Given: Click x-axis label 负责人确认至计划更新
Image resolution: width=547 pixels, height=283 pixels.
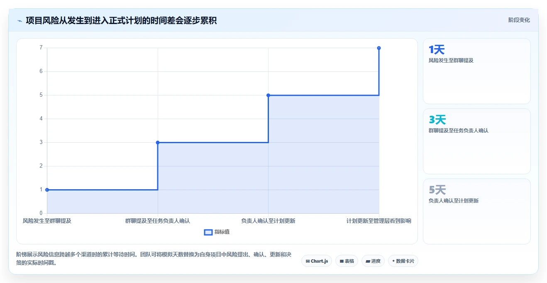Looking at the screenshot, I should 268,221.
